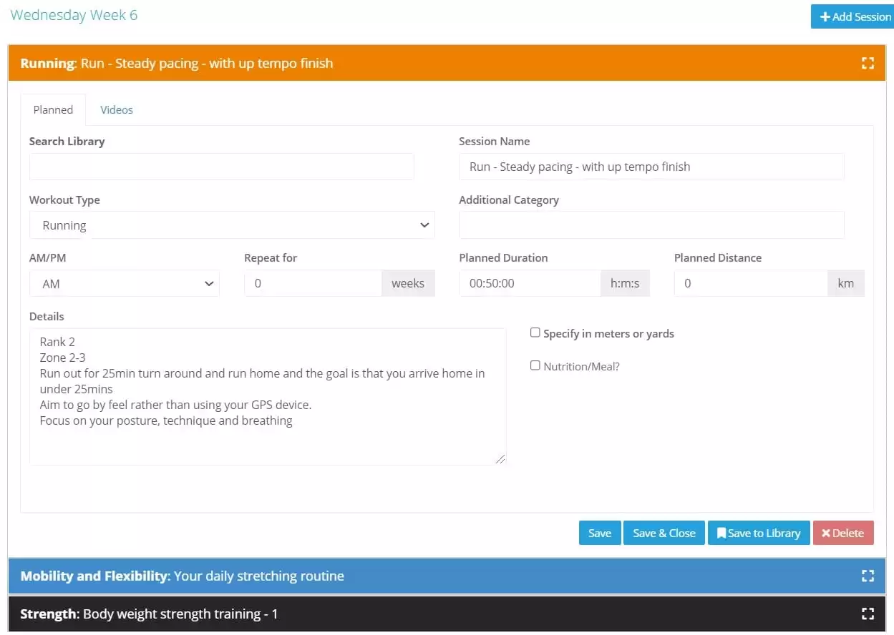Open the Strength Body weight training header

[447, 614]
